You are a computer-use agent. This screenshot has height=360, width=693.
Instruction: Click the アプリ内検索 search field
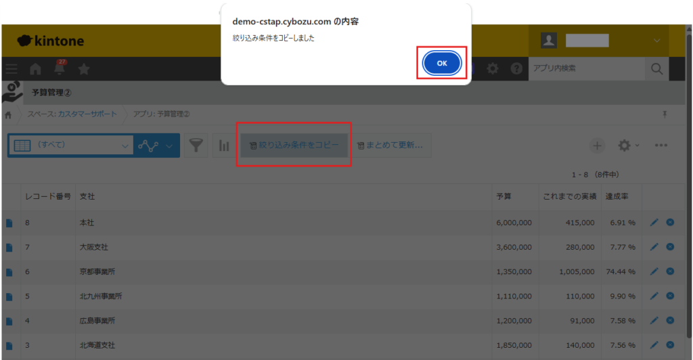pyautogui.click(x=587, y=68)
